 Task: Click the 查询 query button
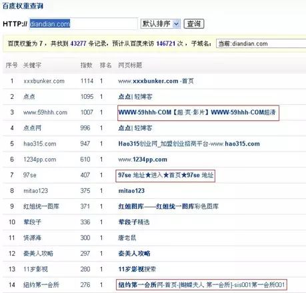tap(194, 23)
